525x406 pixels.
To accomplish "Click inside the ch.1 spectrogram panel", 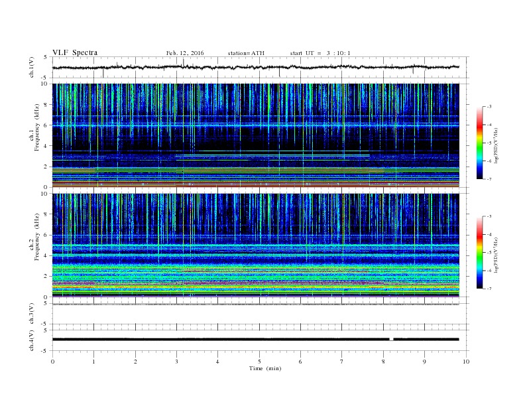I will pos(255,135).
